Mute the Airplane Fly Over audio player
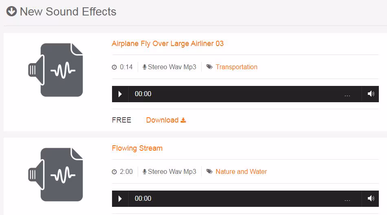 (x=371, y=94)
